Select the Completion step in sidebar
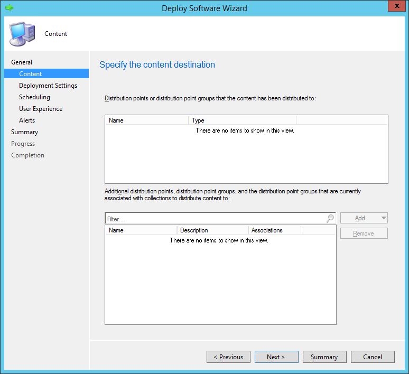This screenshot has height=374, width=409. coord(27,155)
